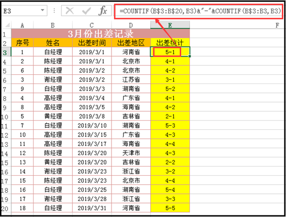Click the Cancel (X) formula button
Screen dimensions: 286x217
pyautogui.click(x=70, y=11)
